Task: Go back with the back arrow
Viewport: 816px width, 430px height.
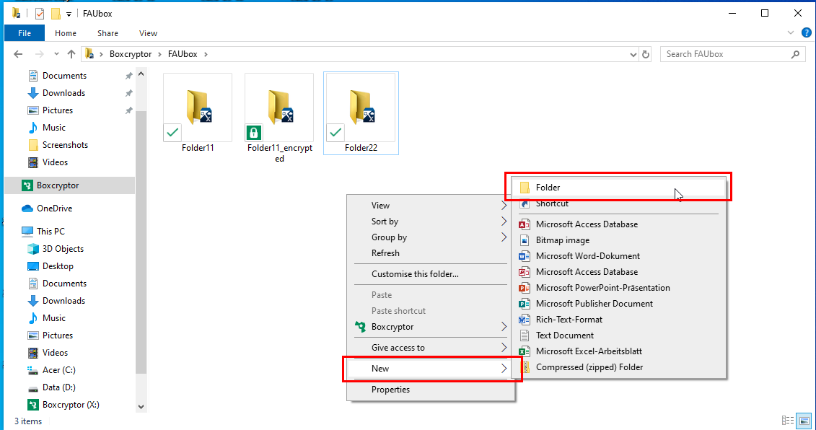Action: 18,54
